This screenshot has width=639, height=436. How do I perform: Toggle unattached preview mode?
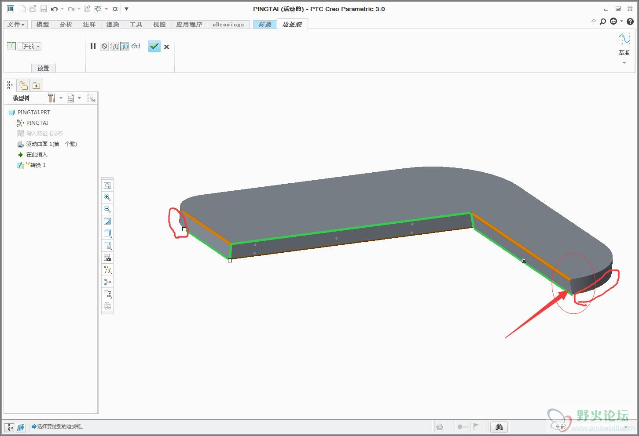coord(114,46)
